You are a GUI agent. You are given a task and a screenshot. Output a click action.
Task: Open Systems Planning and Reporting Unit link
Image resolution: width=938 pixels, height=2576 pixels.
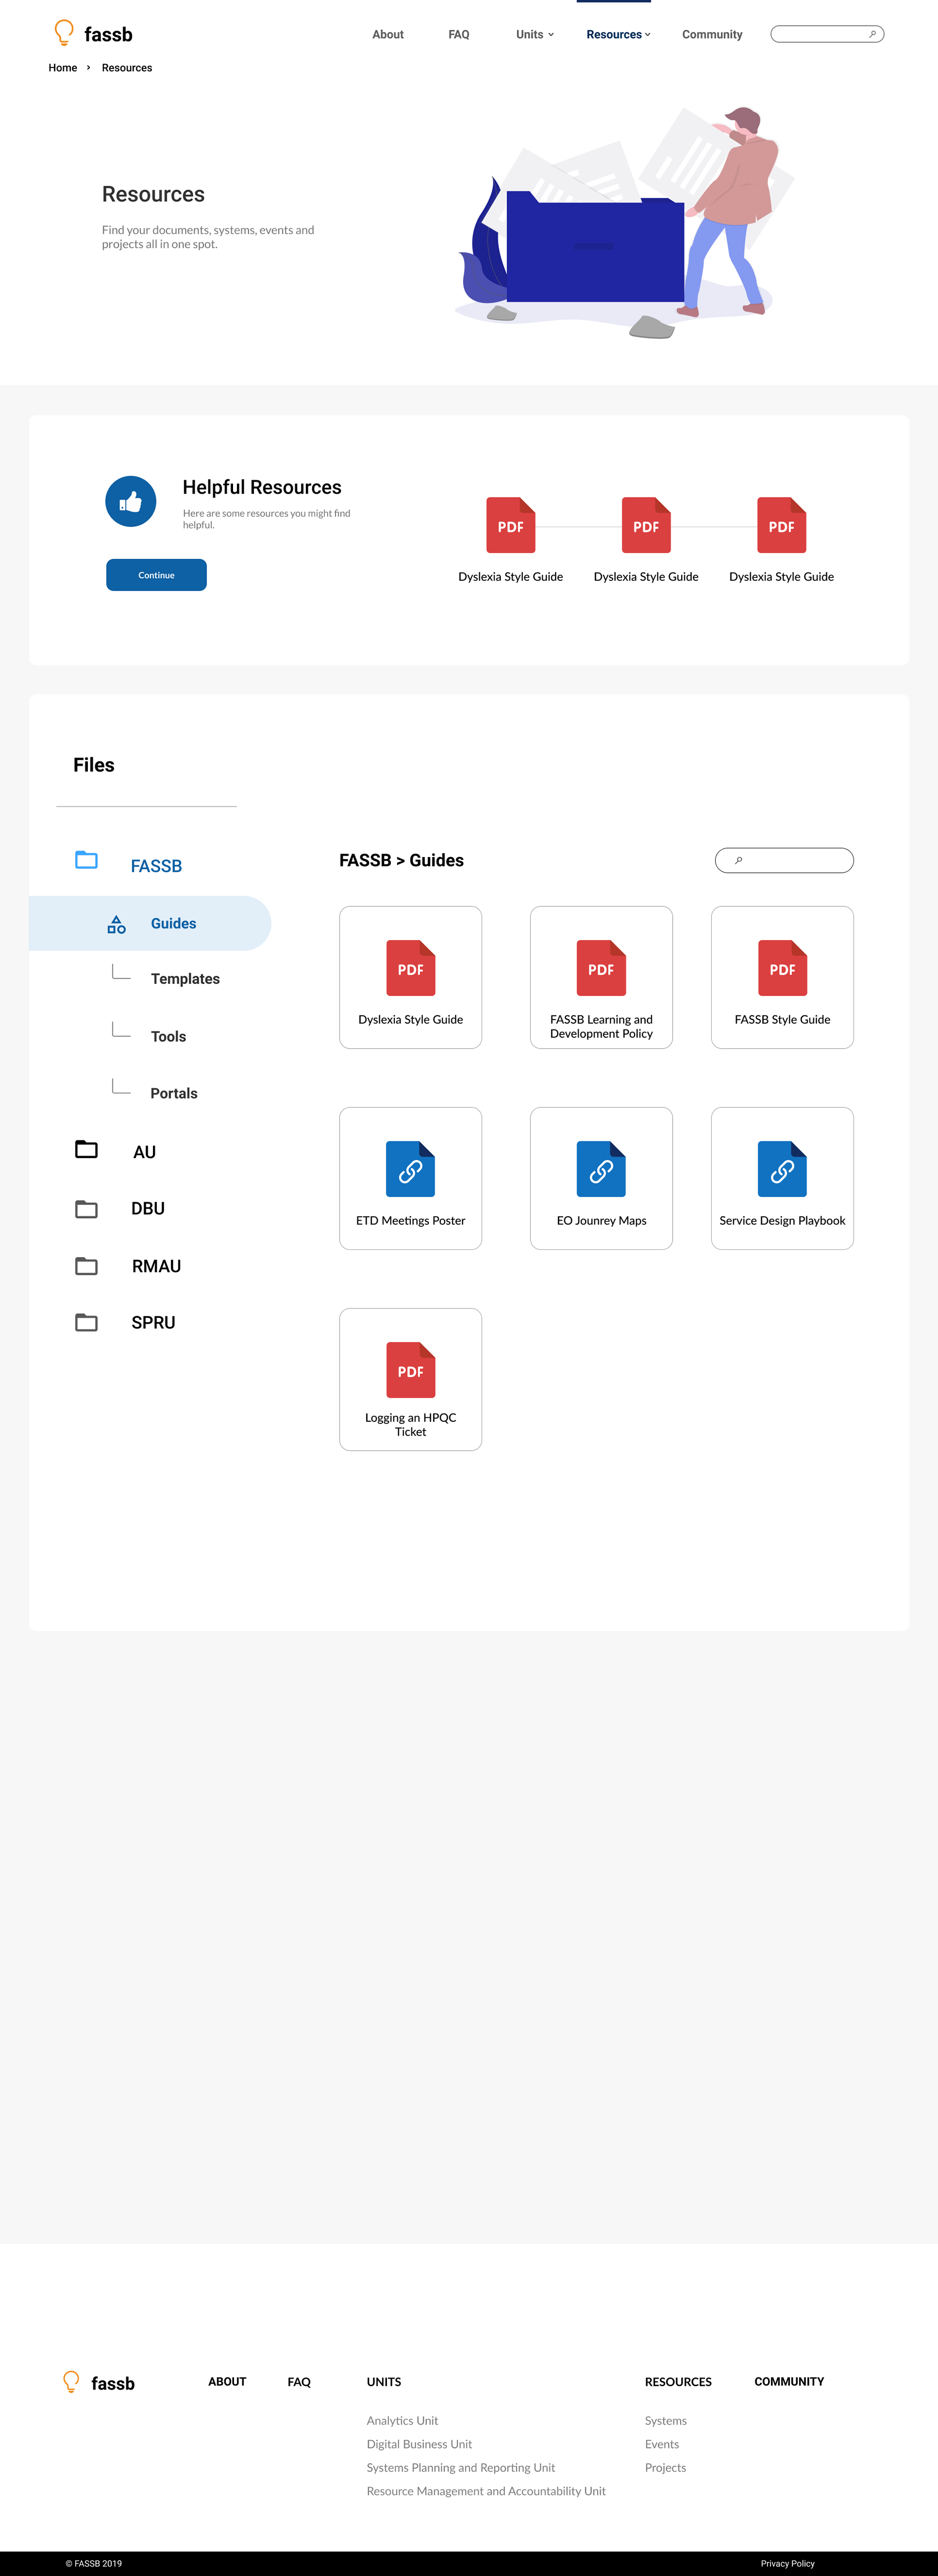coord(461,2468)
